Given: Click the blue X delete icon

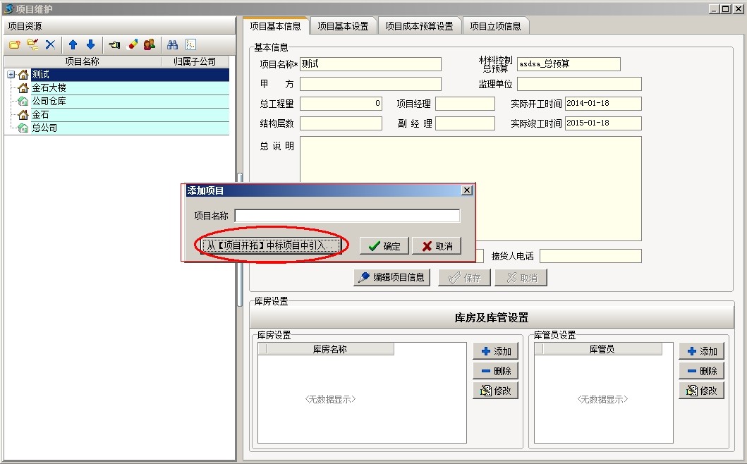Looking at the screenshot, I should click(x=50, y=44).
